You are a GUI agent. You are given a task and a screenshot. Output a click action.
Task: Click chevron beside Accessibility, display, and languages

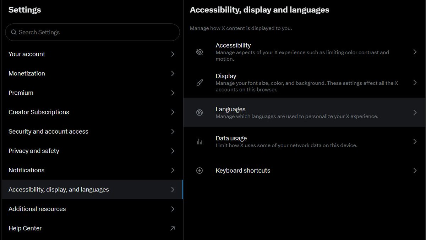pos(173,190)
